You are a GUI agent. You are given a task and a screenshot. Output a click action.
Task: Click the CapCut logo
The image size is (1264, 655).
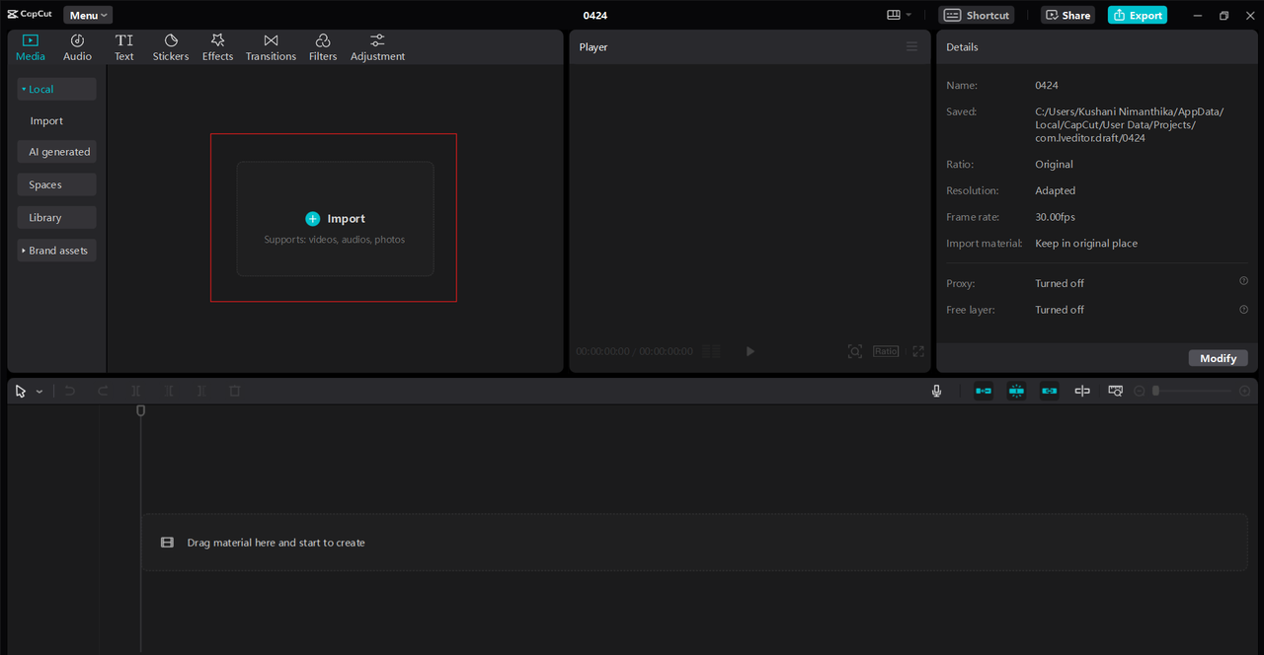[x=30, y=15]
